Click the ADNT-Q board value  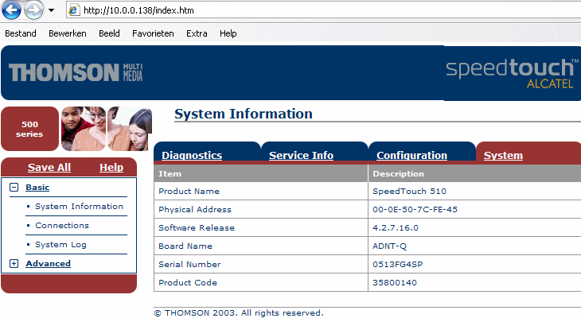pyautogui.click(x=389, y=246)
